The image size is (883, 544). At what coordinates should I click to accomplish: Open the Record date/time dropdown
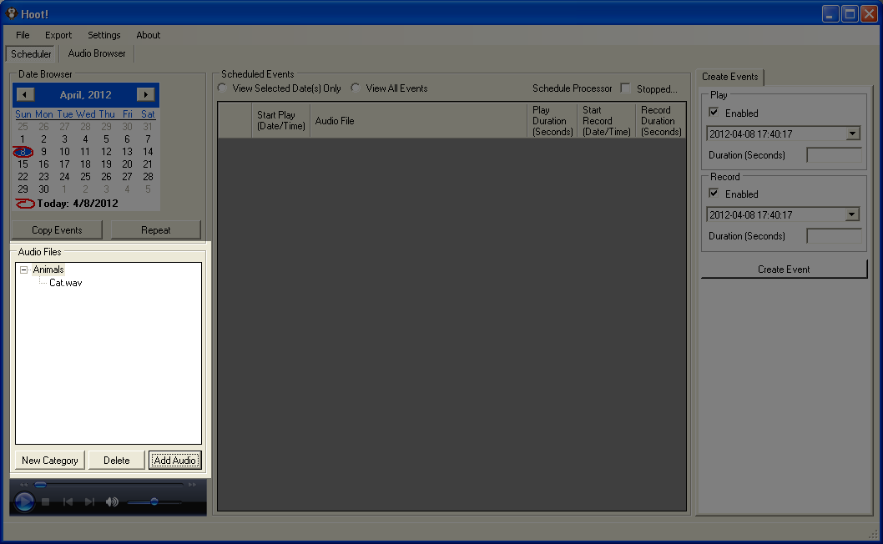pyautogui.click(x=853, y=214)
